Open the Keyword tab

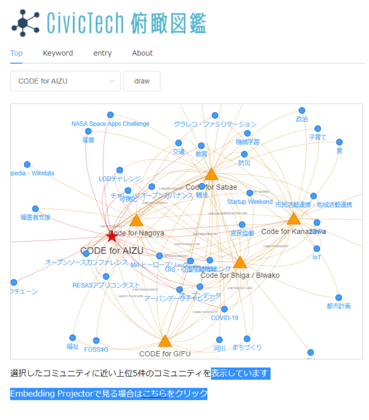(x=58, y=53)
